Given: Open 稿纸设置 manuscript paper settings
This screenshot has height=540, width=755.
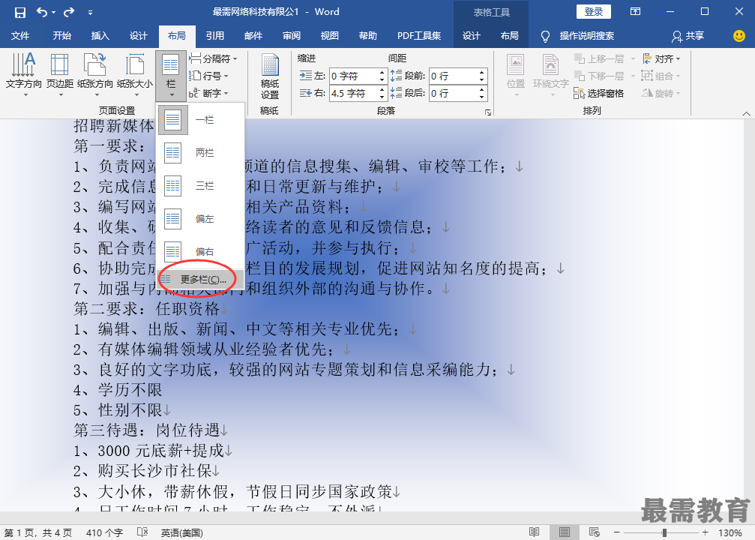Looking at the screenshot, I should (270, 76).
